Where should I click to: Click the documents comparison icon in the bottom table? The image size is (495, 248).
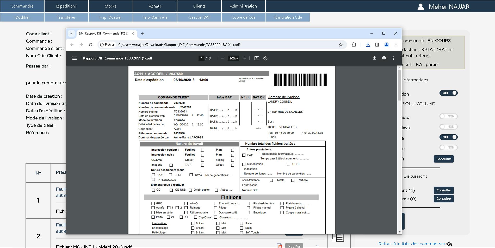338,238
